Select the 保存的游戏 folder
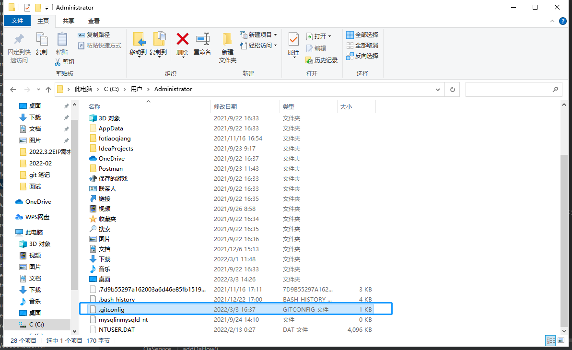 [113, 178]
